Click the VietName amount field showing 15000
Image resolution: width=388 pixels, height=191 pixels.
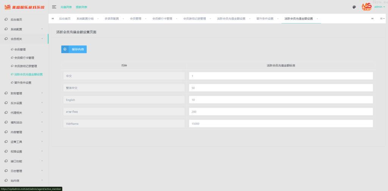pyautogui.click(x=280, y=124)
